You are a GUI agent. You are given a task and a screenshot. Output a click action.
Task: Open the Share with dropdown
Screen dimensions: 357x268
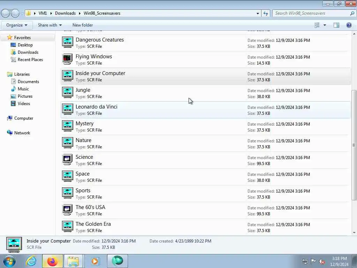(x=50, y=25)
